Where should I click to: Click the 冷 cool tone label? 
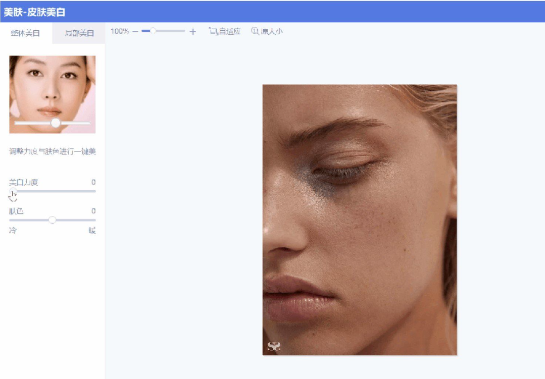[13, 231]
